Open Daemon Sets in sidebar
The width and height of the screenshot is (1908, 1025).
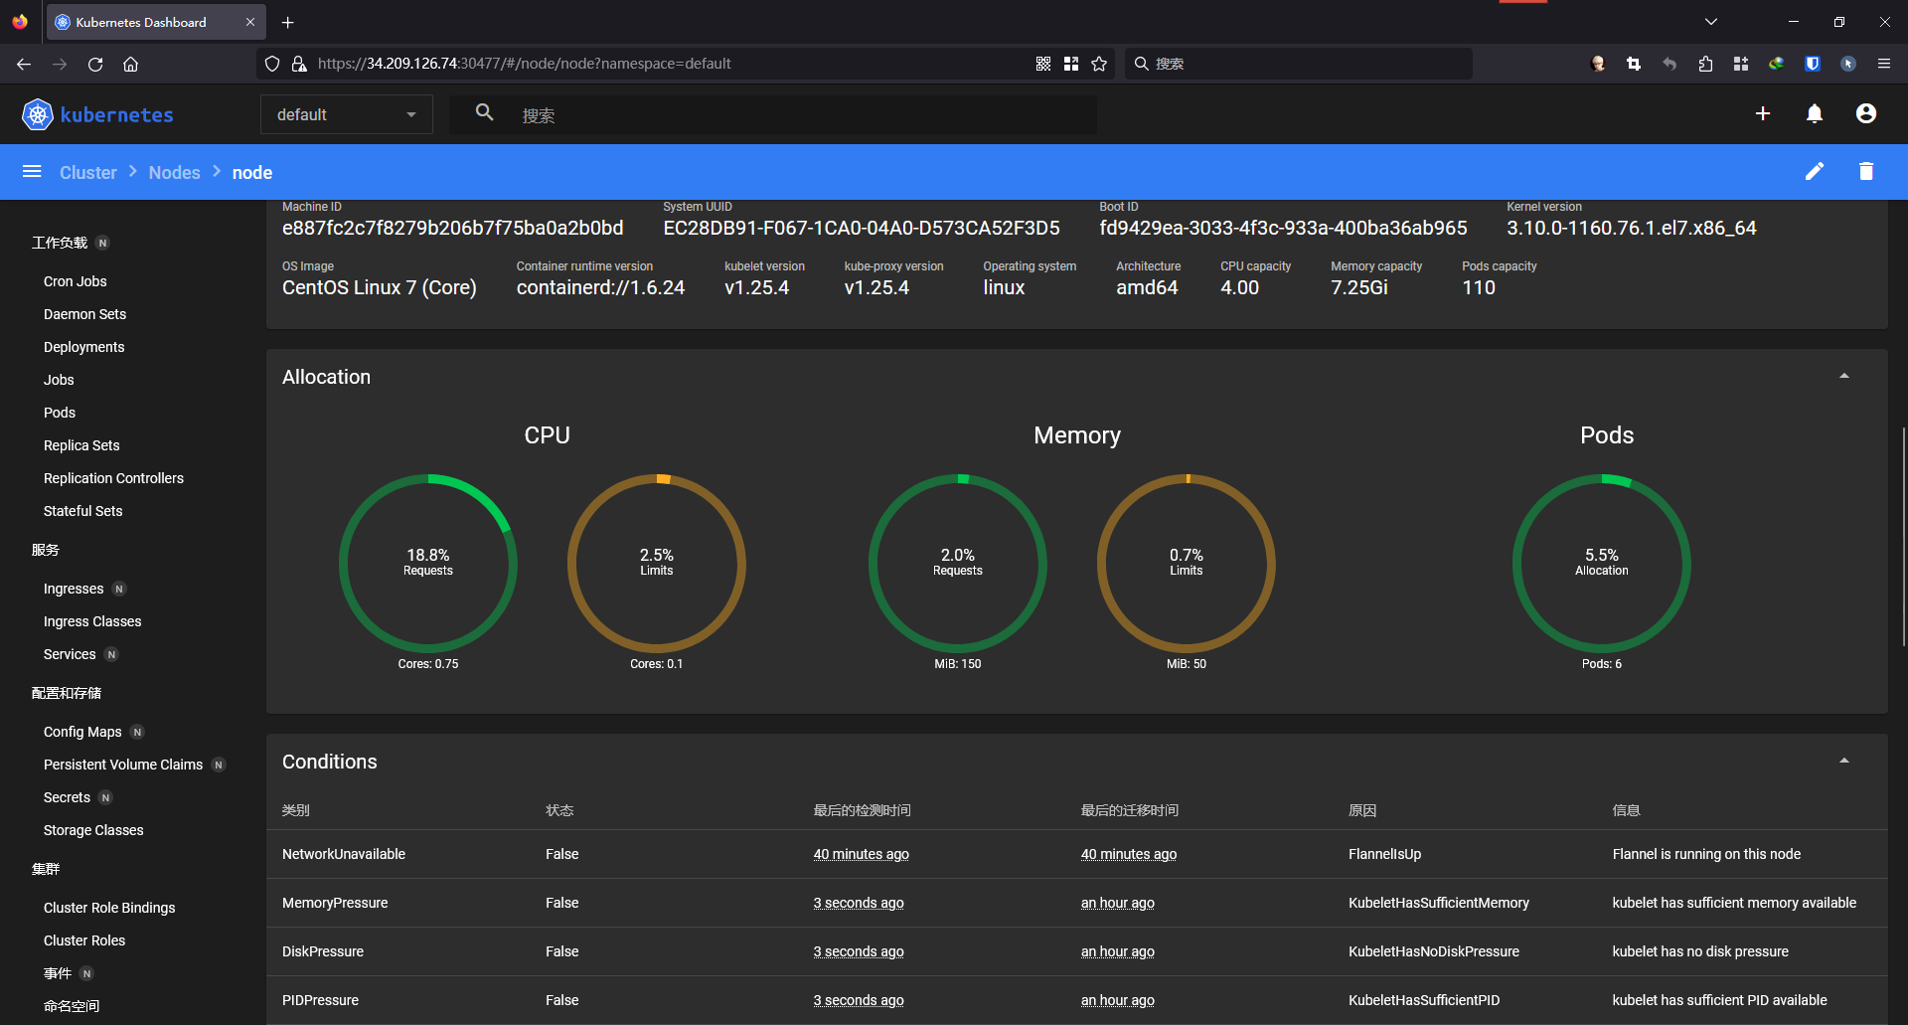coord(84,314)
